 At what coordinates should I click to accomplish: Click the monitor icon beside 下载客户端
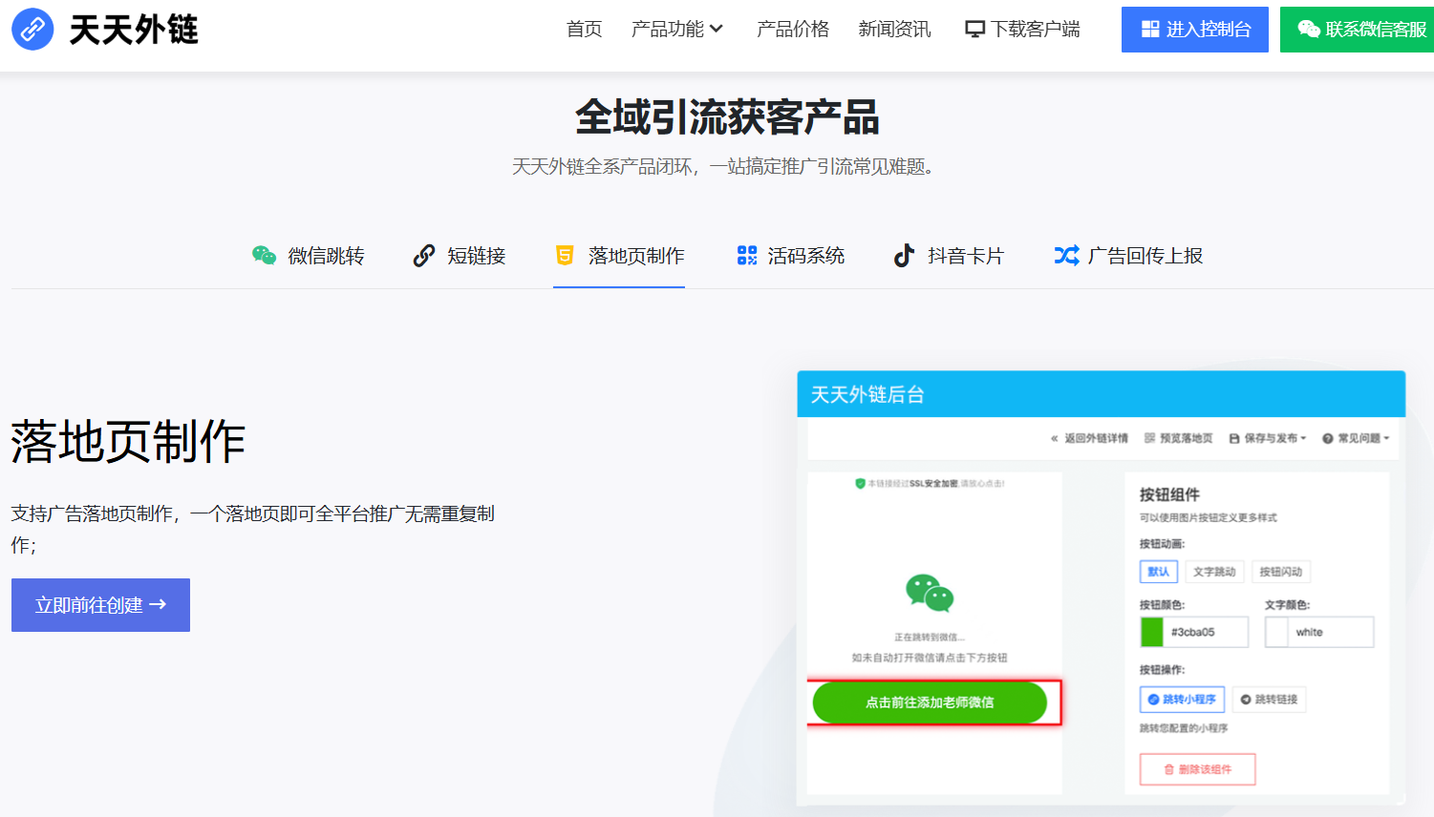tap(974, 30)
